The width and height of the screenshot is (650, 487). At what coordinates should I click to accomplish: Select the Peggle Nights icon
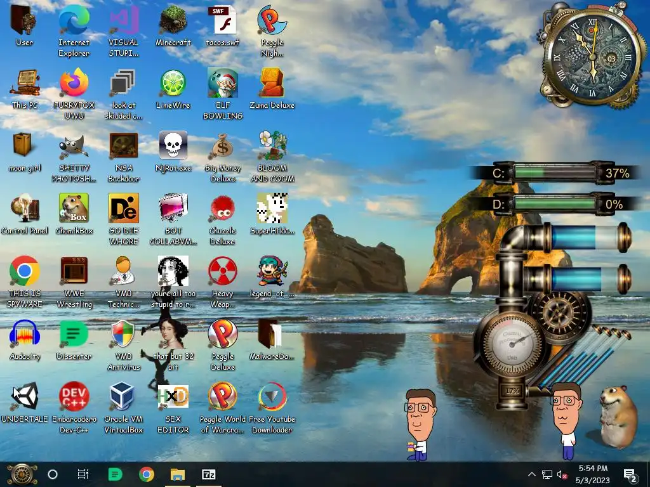pyautogui.click(x=272, y=21)
